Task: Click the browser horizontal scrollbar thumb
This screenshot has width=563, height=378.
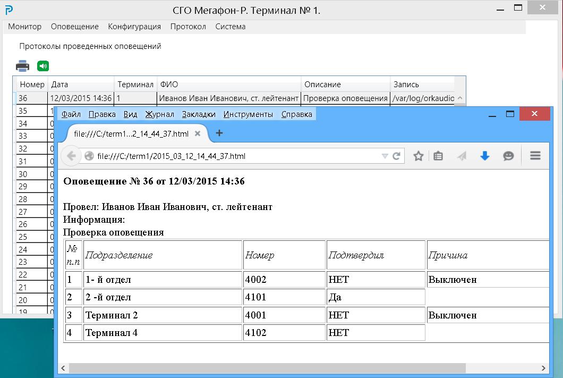Action: click(x=267, y=368)
